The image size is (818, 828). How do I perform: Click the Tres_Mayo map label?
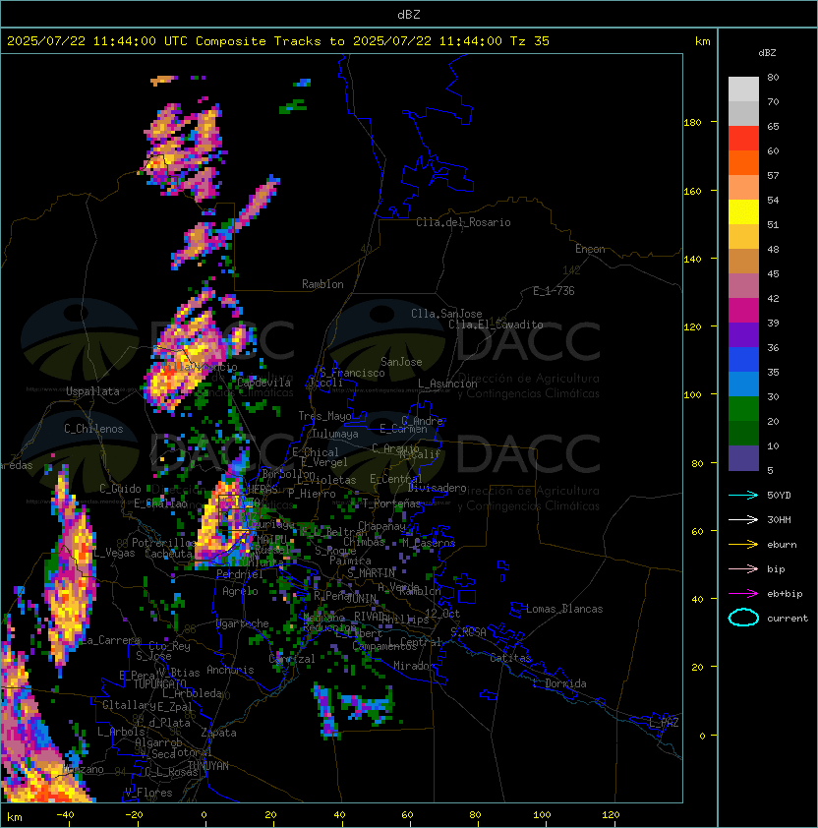324,416
